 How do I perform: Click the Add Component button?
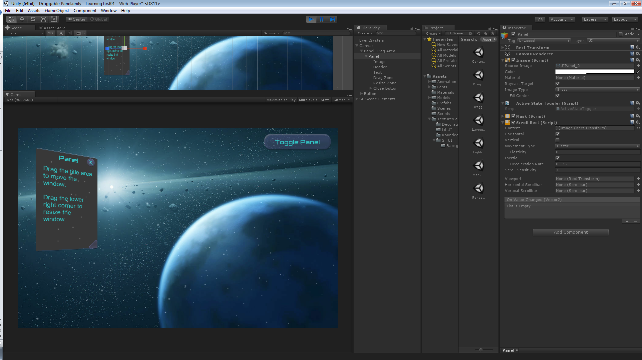[570, 232]
